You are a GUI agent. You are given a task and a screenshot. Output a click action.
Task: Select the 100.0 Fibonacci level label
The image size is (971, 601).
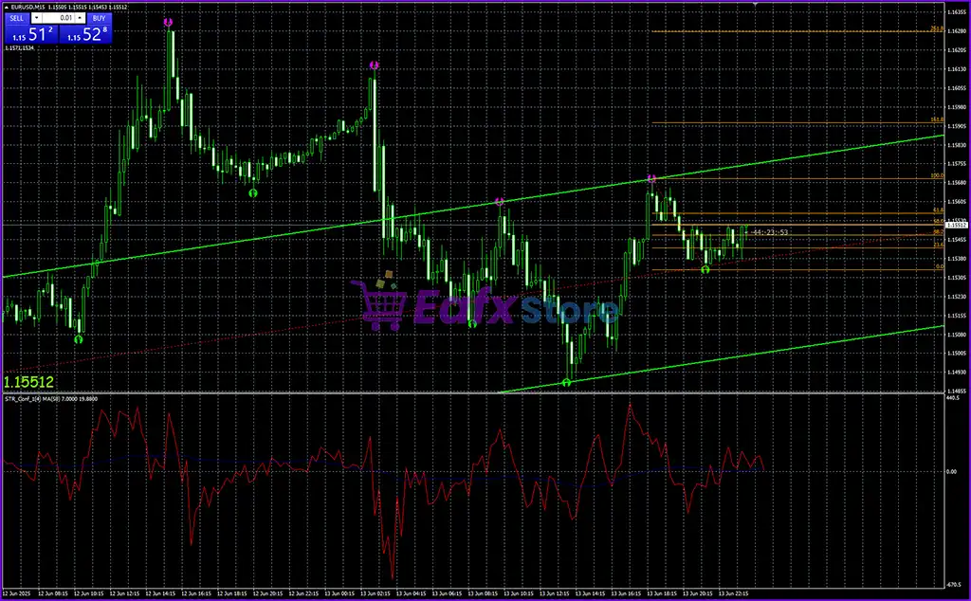(x=937, y=175)
